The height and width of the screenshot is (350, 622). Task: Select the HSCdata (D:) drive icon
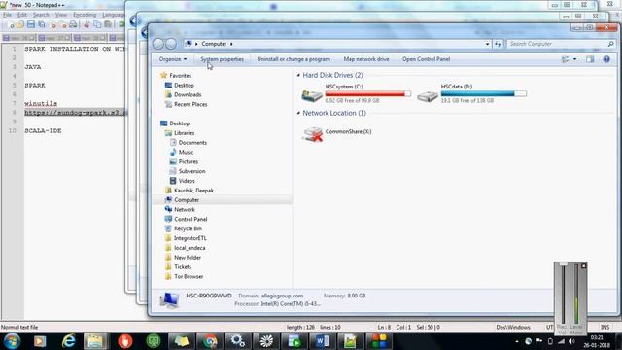coord(428,95)
